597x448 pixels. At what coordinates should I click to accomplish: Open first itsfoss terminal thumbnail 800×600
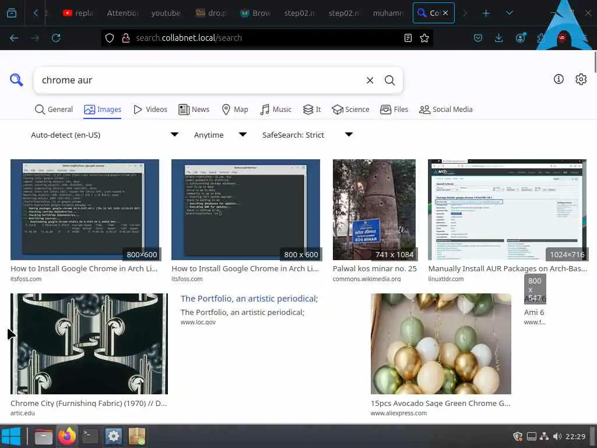coord(85,209)
